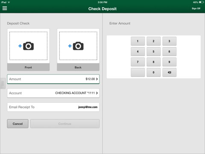The width and height of the screenshot is (205, 154).
Task: Tap keypad digit 0
Action: click(153, 72)
